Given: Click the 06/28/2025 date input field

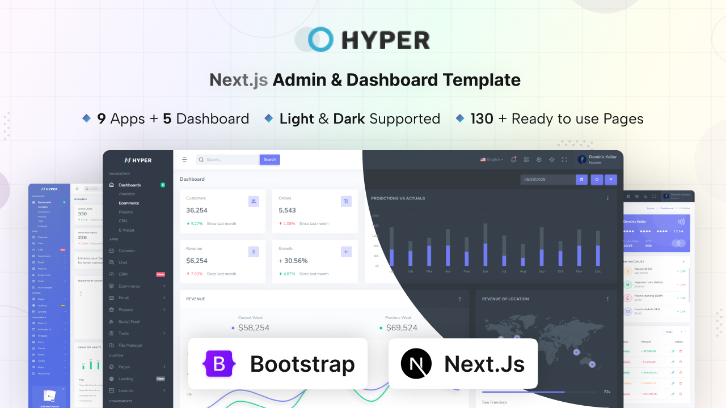Looking at the screenshot, I should tap(548, 179).
